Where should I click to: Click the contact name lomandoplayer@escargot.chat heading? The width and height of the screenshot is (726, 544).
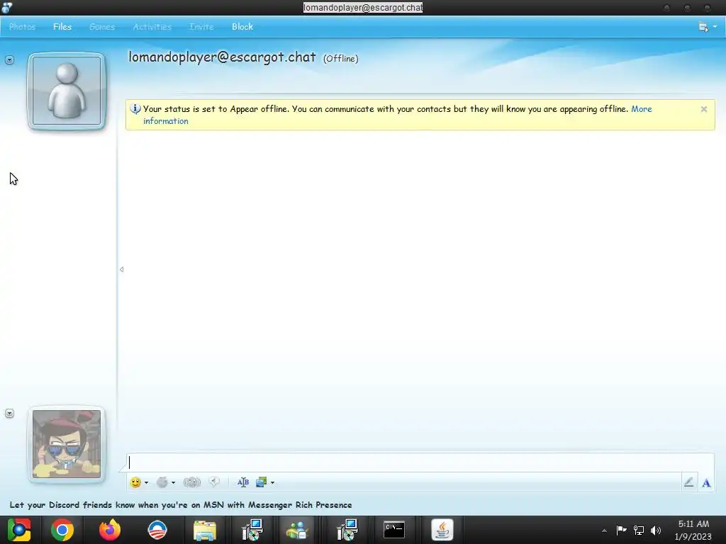(222, 57)
